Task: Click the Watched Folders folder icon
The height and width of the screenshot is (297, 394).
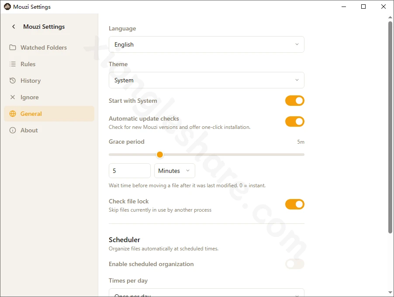Action: (13, 47)
